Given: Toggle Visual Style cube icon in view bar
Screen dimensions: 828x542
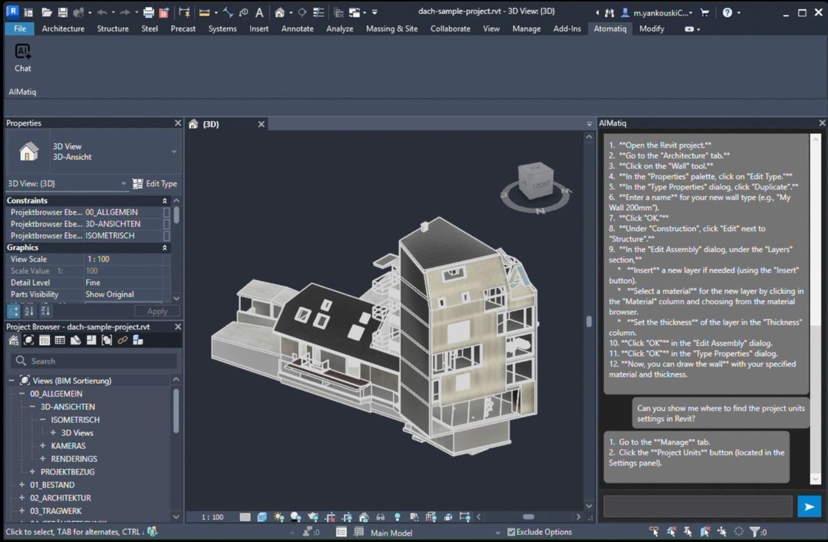Looking at the screenshot, I should click(262, 517).
